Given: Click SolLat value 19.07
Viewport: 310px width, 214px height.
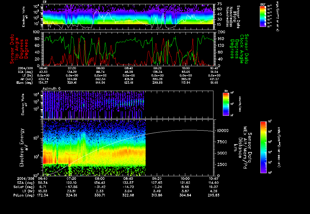Looking at the screenshot, I should [214, 187].
